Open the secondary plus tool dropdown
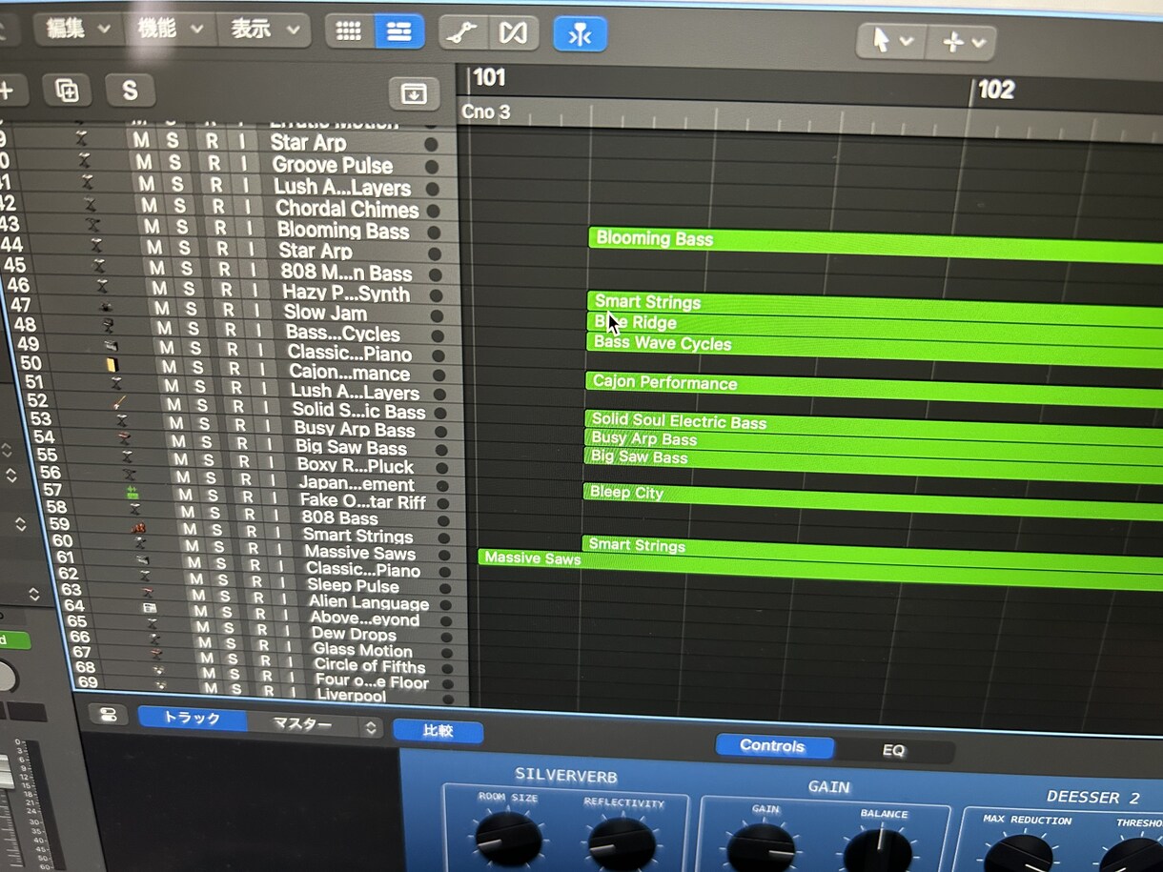Image resolution: width=1163 pixels, height=872 pixels. click(x=961, y=42)
